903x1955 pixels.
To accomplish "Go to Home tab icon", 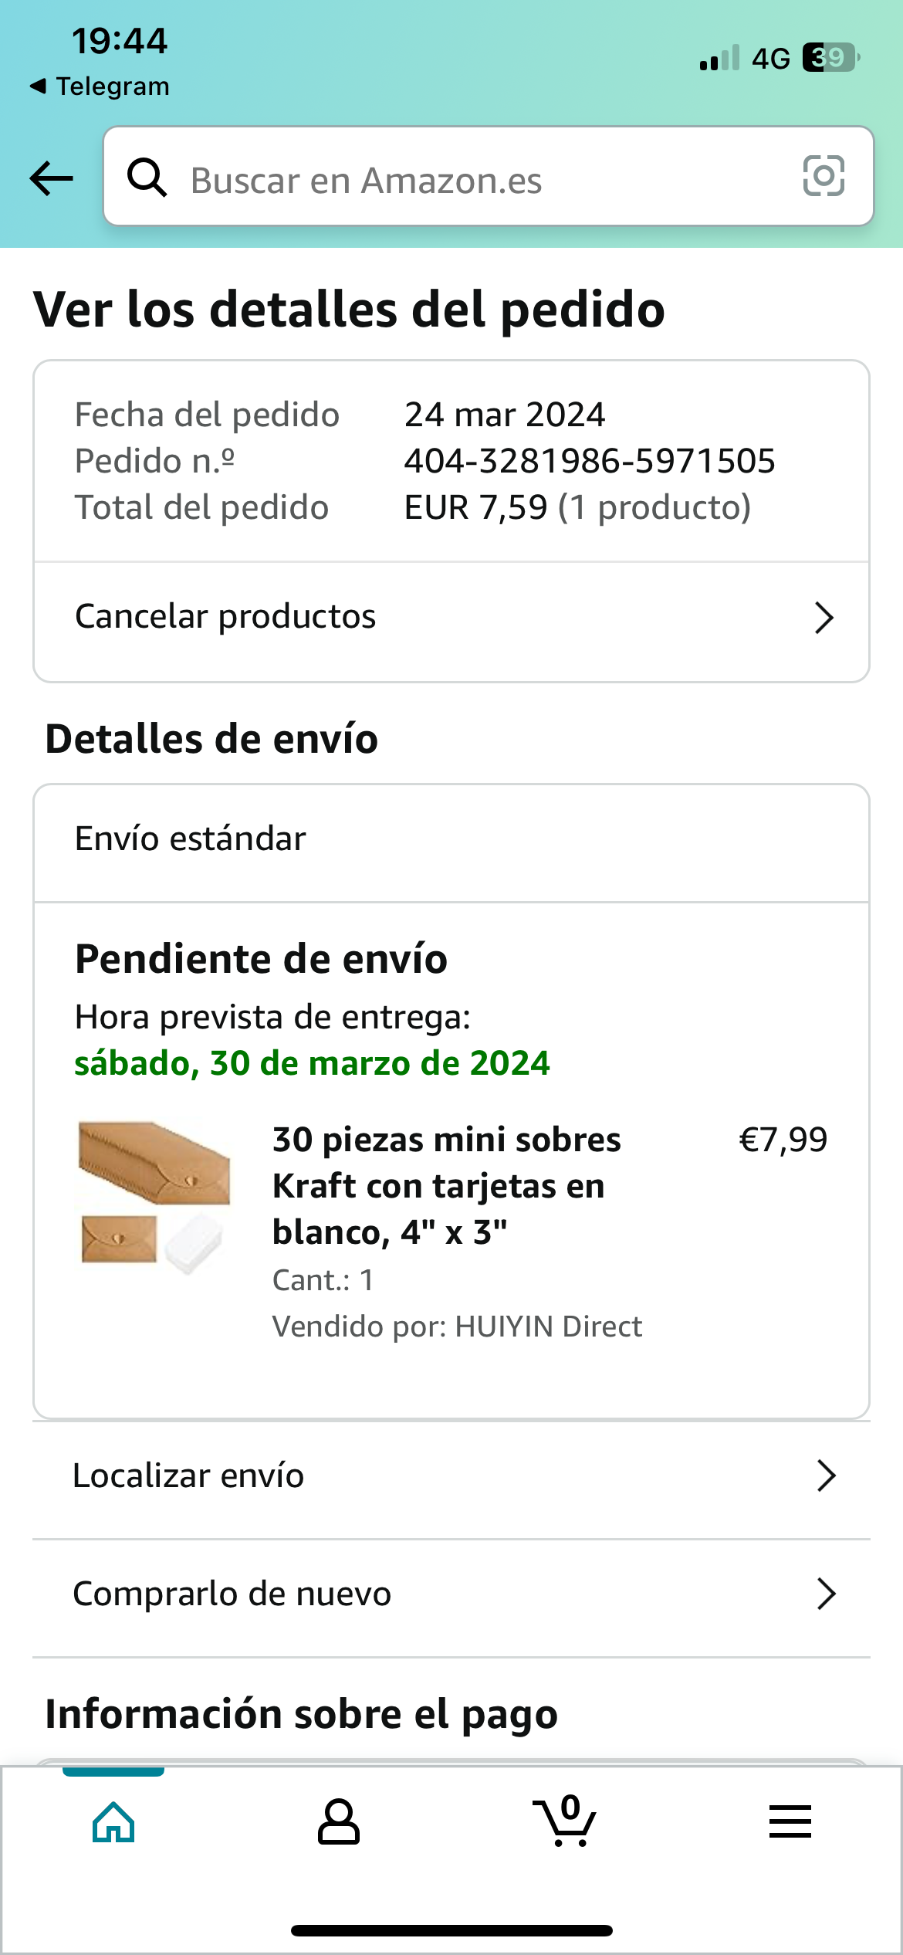I will [113, 1822].
